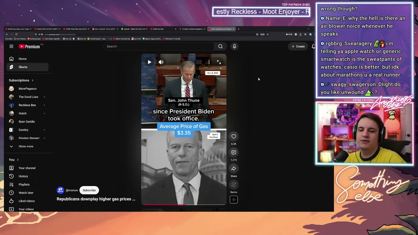Screen dimensions: 418x235
Task: Click the like count '6.3K'
Action: 234,144
